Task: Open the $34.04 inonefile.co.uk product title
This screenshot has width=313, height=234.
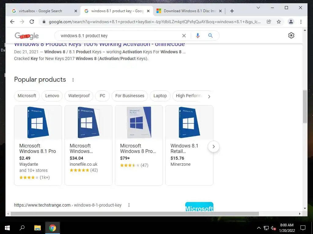Action: (x=81, y=148)
